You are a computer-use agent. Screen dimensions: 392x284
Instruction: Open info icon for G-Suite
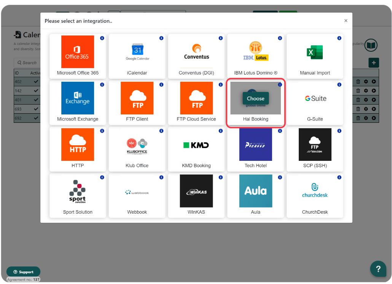[339, 85]
